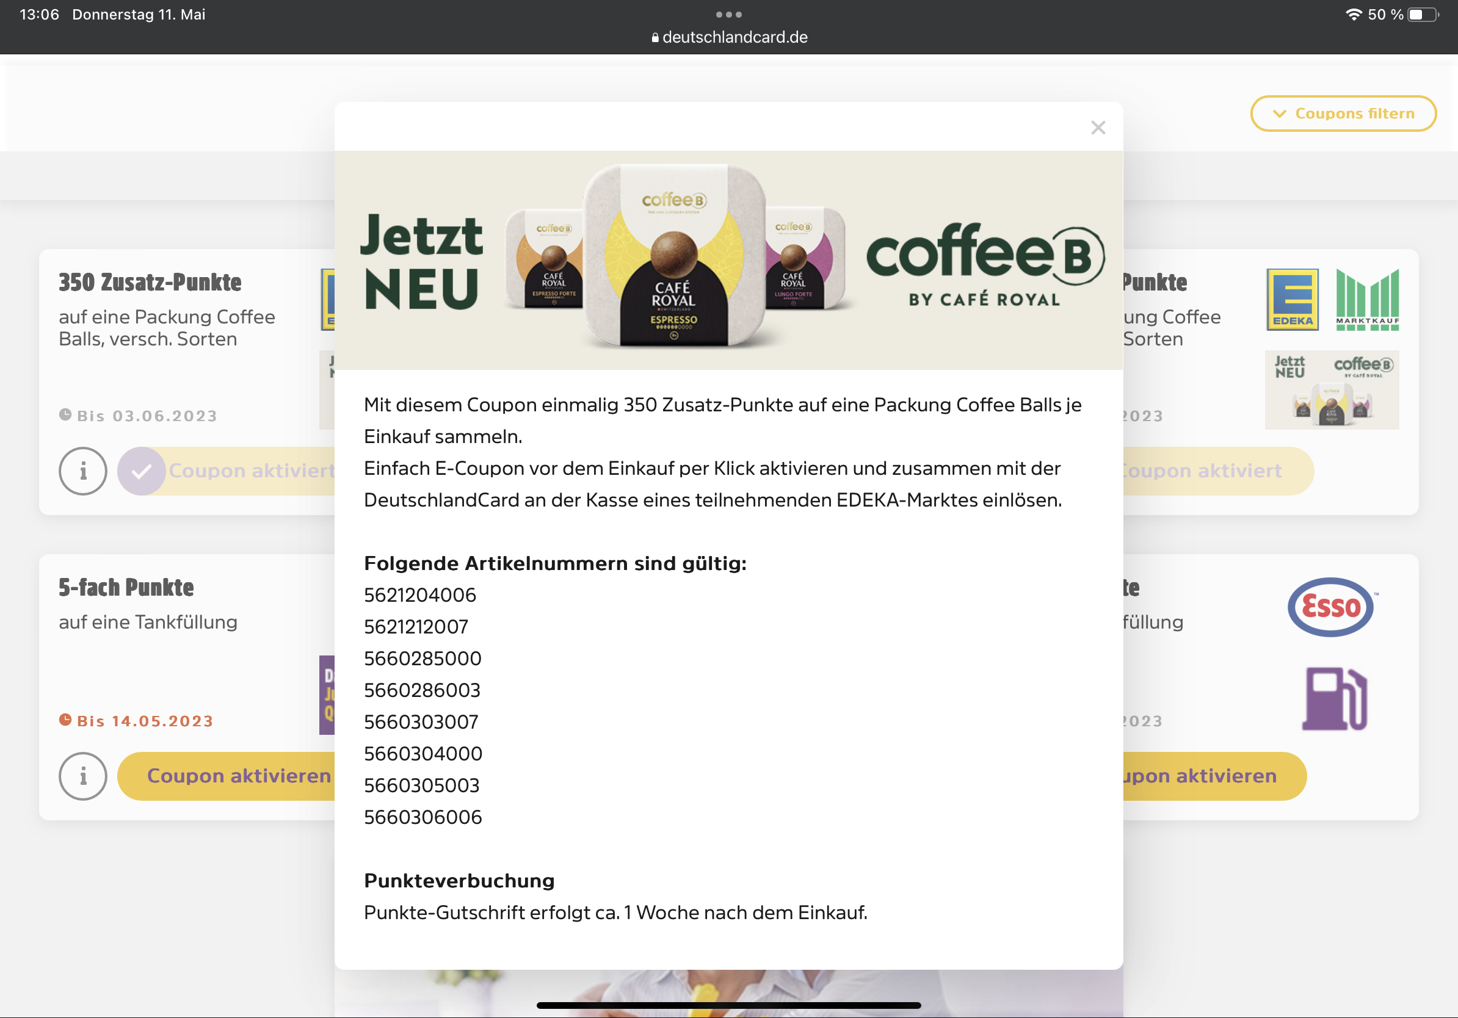Tap the info icon on Coffee Balls coupon

click(x=83, y=471)
